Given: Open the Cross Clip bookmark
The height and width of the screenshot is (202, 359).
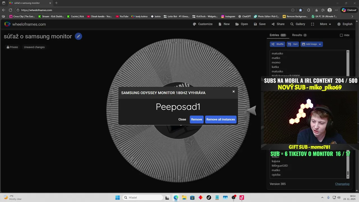Looking at the screenshot, I should pos(22,17).
